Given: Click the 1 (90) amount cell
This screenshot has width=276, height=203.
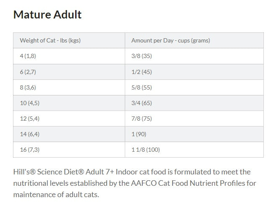Looking at the screenshot, I should click(194, 134).
